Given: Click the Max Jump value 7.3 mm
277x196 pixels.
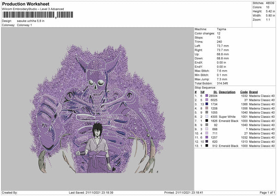Looking at the screenshot, I should point(222,79).
